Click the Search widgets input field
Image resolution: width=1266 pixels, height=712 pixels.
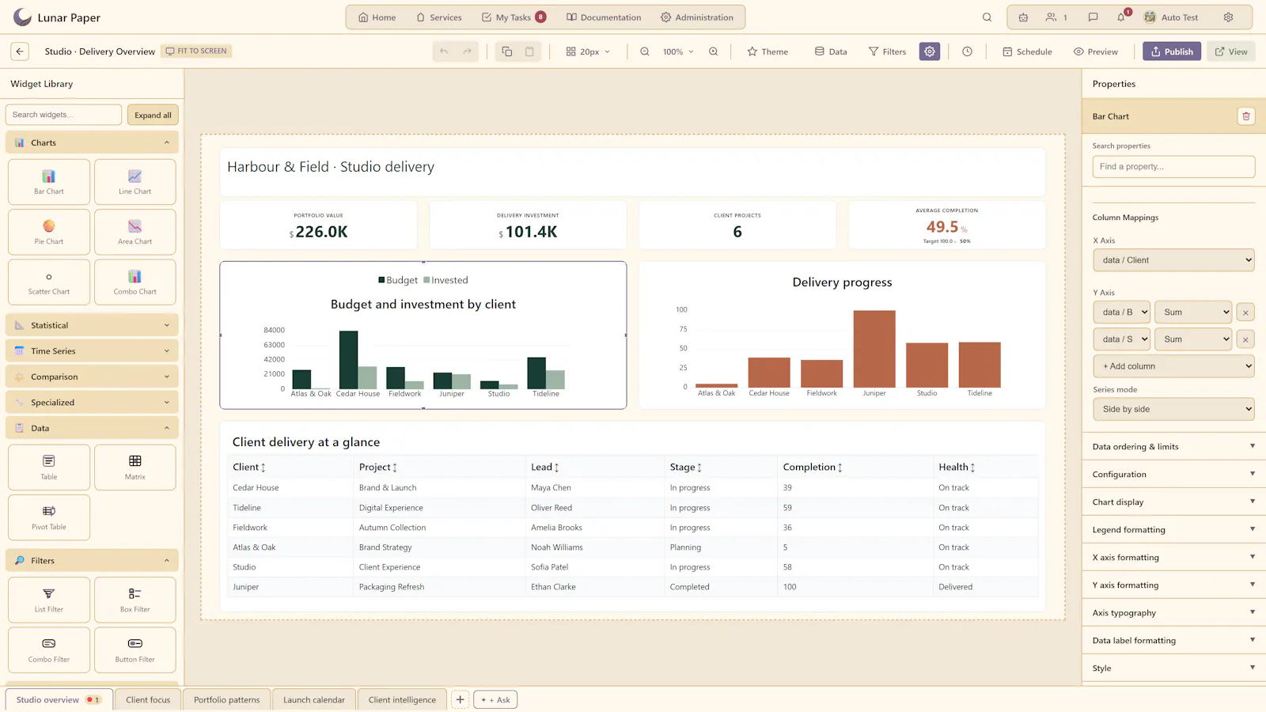point(63,115)
